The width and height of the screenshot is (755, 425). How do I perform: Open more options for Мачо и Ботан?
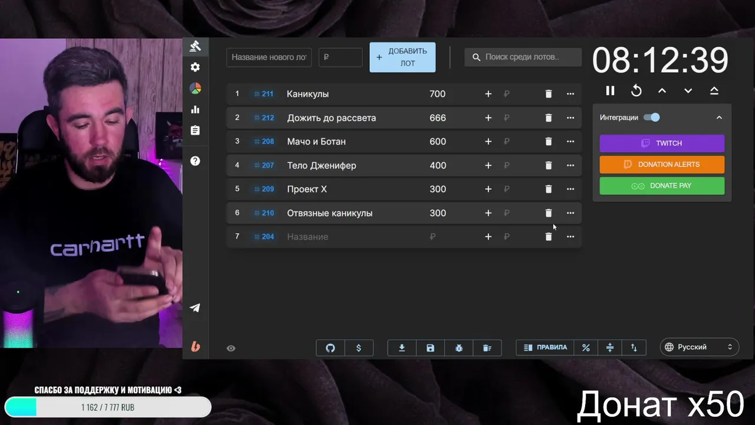coord(570,142)
